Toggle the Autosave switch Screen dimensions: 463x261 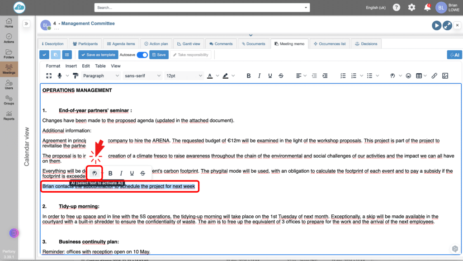pyautogui.click(x=142, y=55)
